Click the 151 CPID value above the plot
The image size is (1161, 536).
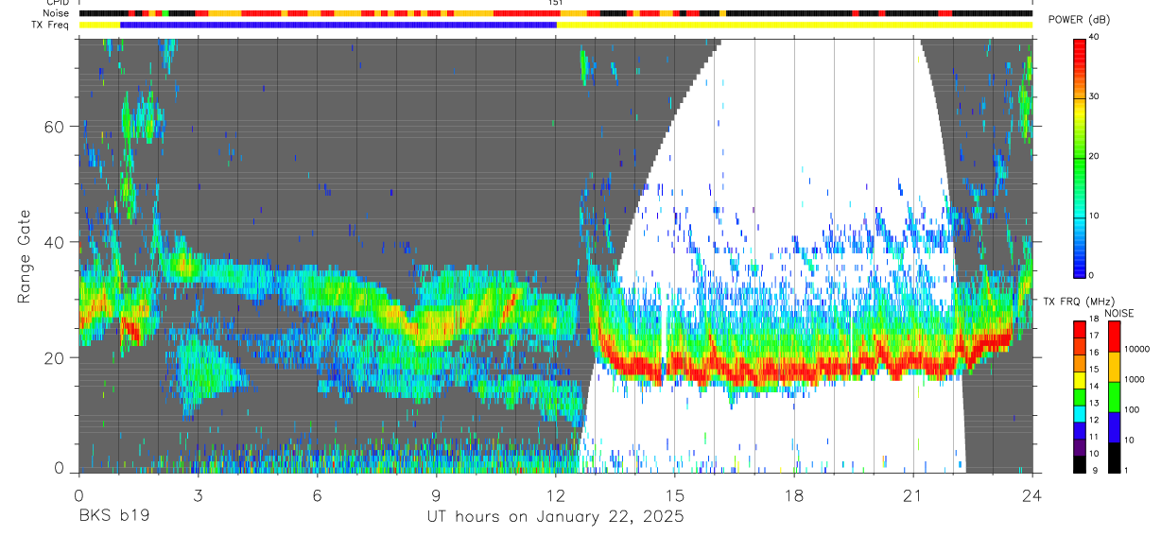(555, 3)
